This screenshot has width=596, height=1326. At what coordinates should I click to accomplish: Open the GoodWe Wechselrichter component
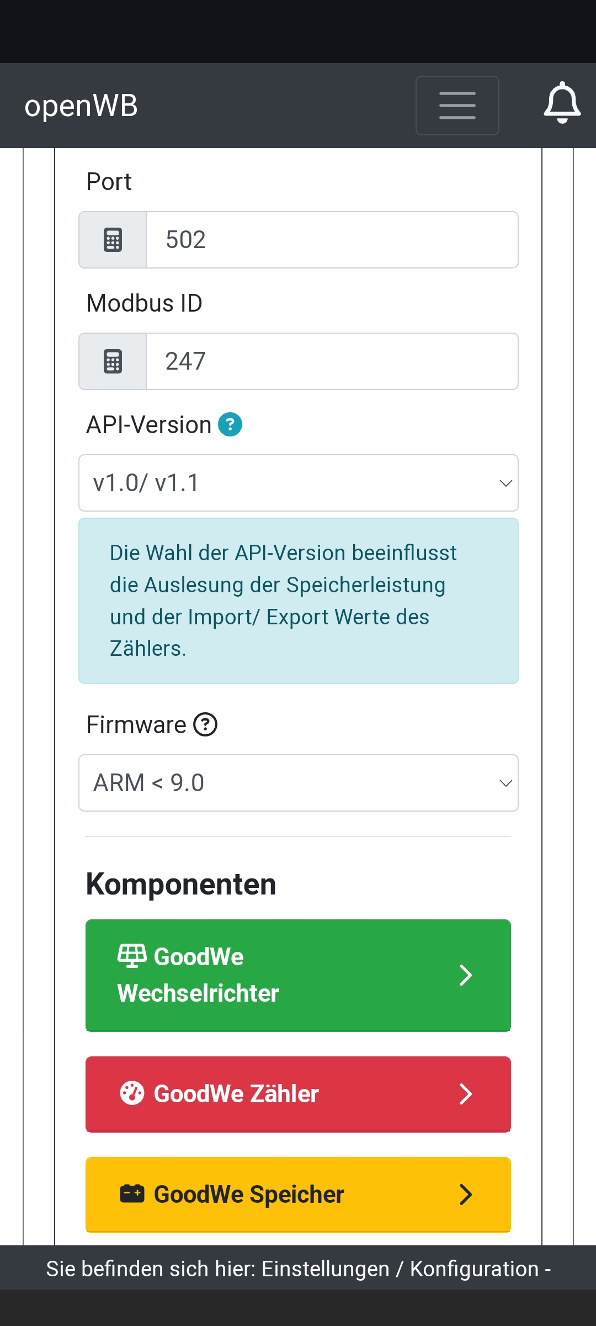click(x=298, y=975)
